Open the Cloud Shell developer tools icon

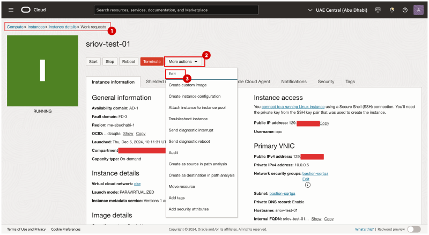pos(378,10)
